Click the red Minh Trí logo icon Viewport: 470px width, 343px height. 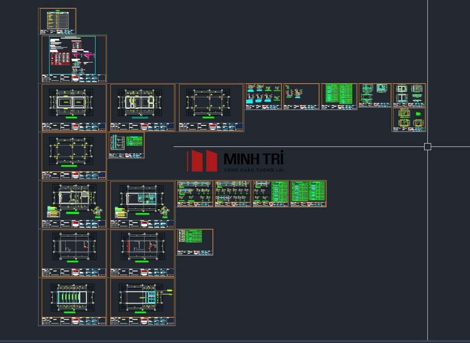tap(202, 161)
